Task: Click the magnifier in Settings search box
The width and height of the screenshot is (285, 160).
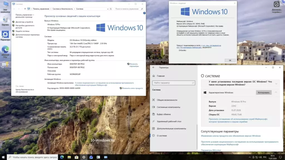Action: 193,83
